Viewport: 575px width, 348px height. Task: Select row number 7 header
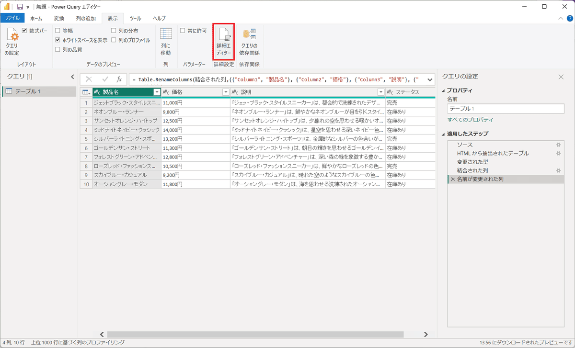86,157
